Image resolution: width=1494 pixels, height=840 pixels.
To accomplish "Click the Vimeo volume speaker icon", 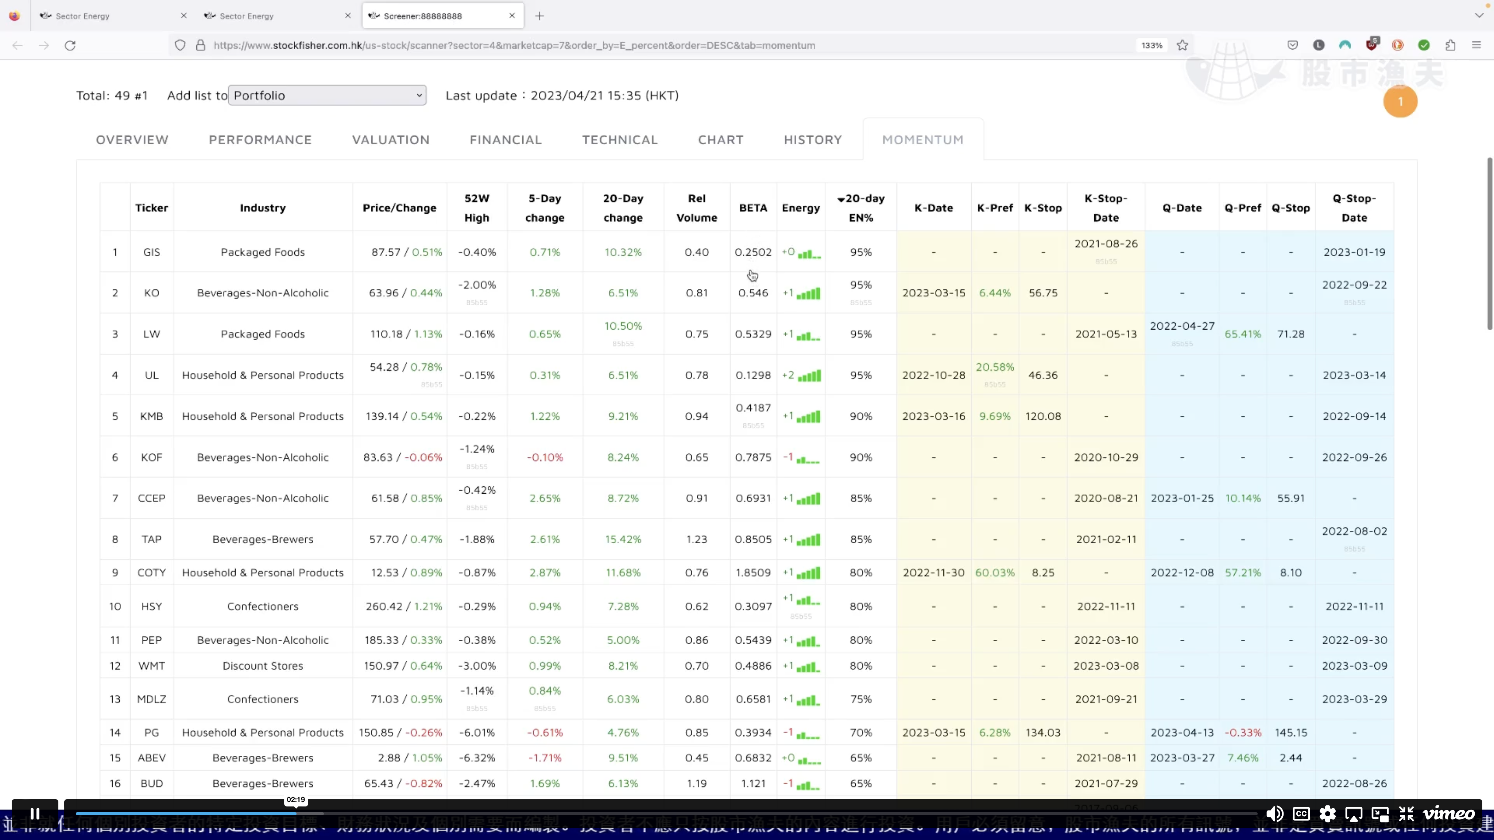I will click(1274, 814).
